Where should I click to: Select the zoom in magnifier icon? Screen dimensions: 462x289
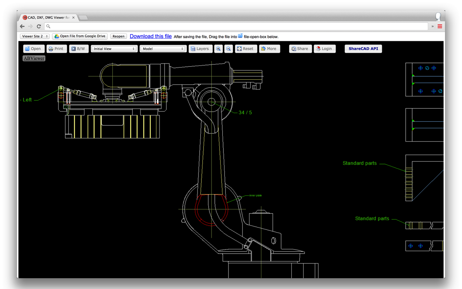click(218, 48)
